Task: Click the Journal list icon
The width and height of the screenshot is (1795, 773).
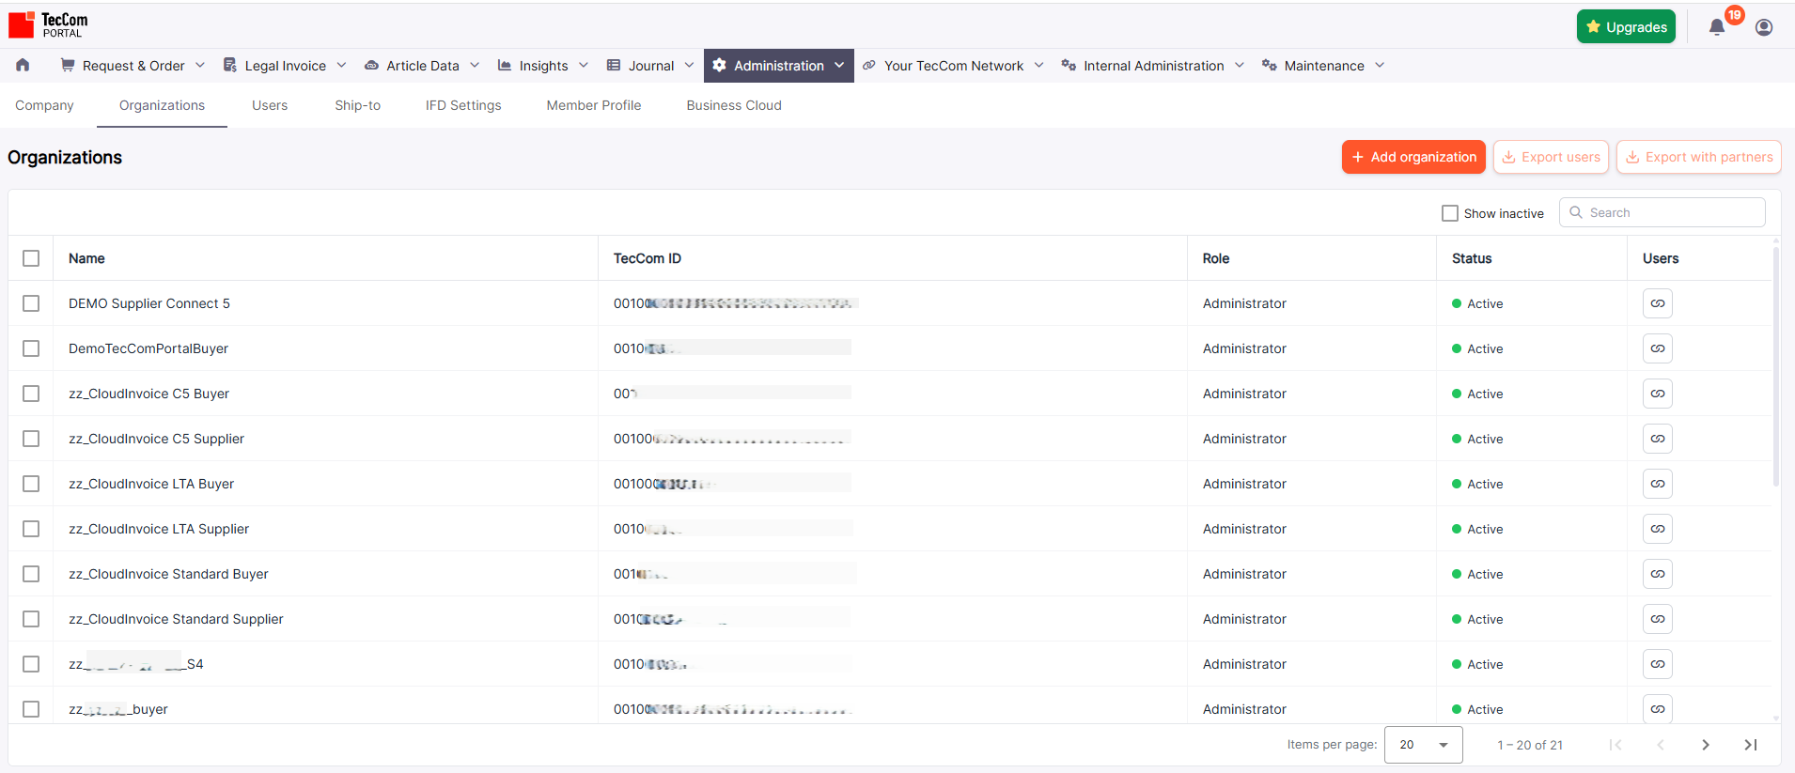Action: pos(614,65)
